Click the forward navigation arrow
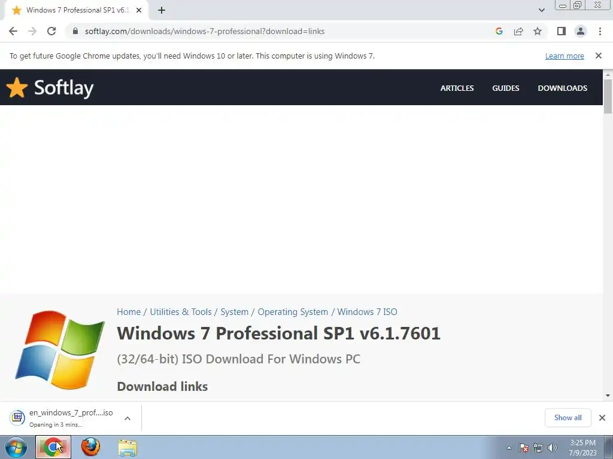 pyautogui.click(x=32, y=31)
